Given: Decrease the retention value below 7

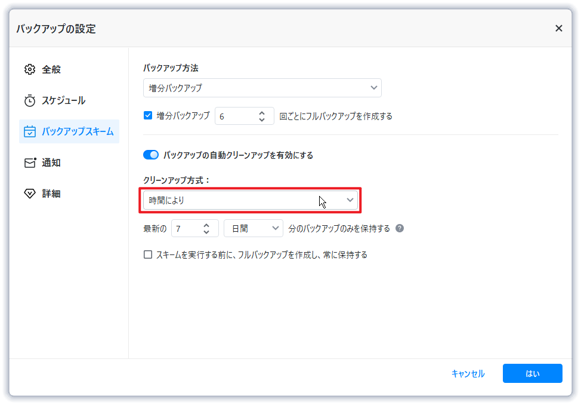Looking at the screenshot, I should coord(206,232).
